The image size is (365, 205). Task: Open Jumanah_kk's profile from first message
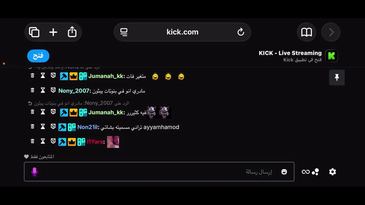tap(106, 76)
